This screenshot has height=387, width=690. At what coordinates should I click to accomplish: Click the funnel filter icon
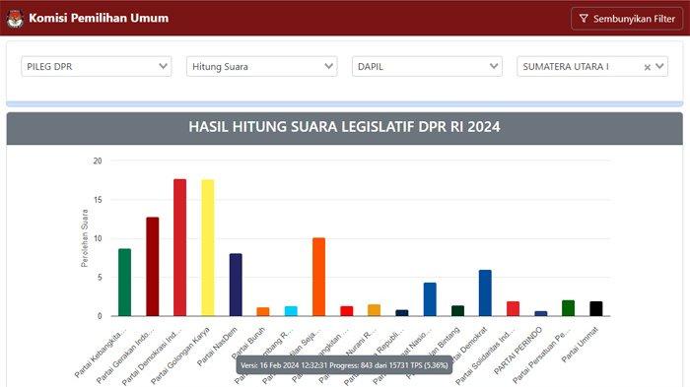[584, 19]
